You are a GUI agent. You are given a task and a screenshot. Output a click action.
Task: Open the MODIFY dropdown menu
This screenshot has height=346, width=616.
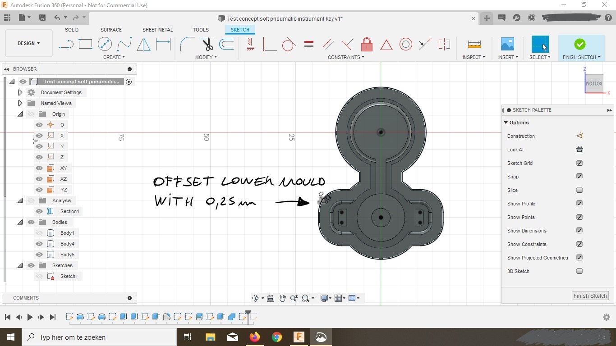point(206,57)
